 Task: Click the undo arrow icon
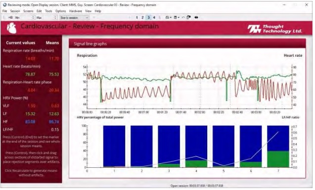183,17
